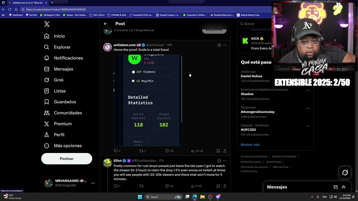
Task: Share the antislave.com post
Action: [225, 151]
